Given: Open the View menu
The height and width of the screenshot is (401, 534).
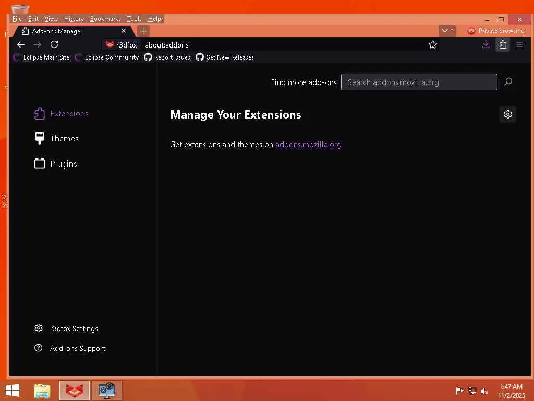Looking at the screenshot, I should [x=51, y=19].
